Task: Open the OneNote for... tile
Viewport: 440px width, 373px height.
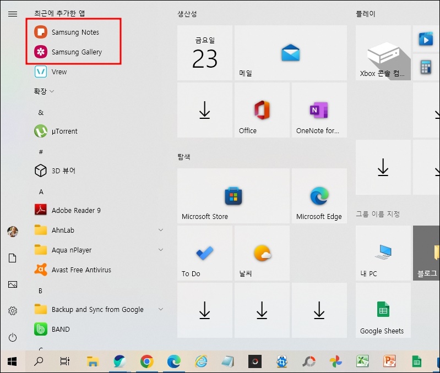Action: point(319,110)
